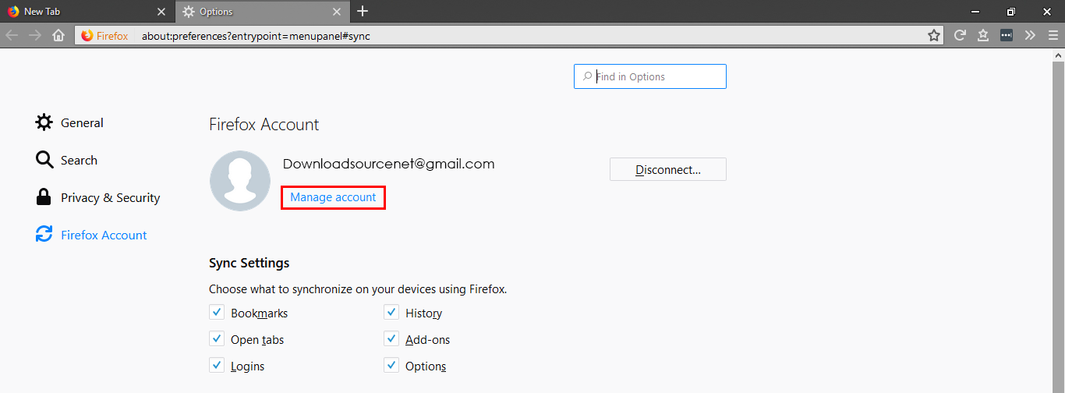
Task: Bookmark this page with the star
Action: tap(934, 36)
